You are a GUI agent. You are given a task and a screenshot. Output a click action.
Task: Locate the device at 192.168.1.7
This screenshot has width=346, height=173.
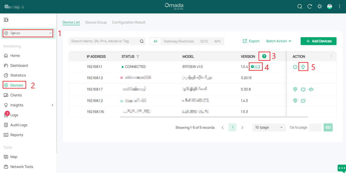click(x=295, y=89)
